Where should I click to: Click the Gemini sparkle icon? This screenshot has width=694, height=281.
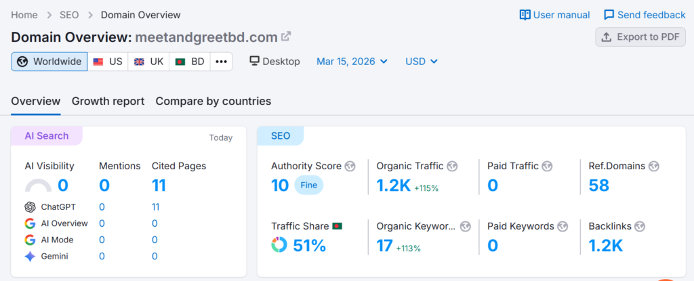tap(30, 256)
